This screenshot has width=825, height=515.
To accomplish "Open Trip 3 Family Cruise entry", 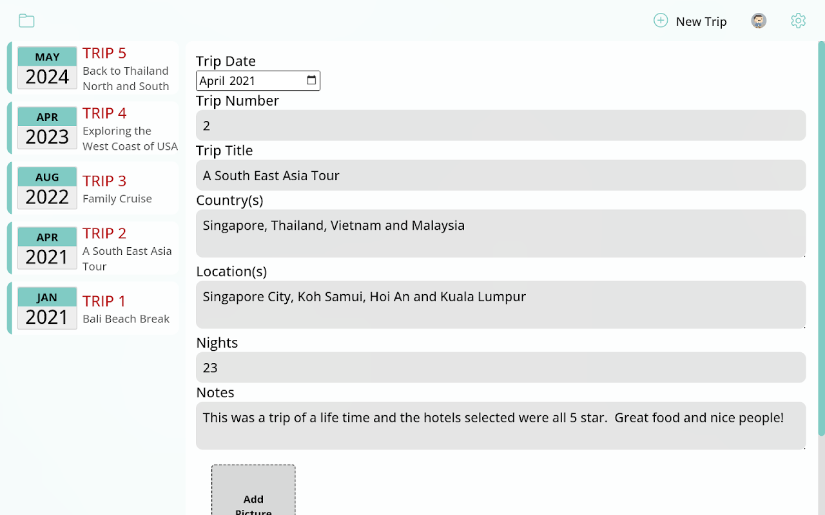I will point(93,188).
